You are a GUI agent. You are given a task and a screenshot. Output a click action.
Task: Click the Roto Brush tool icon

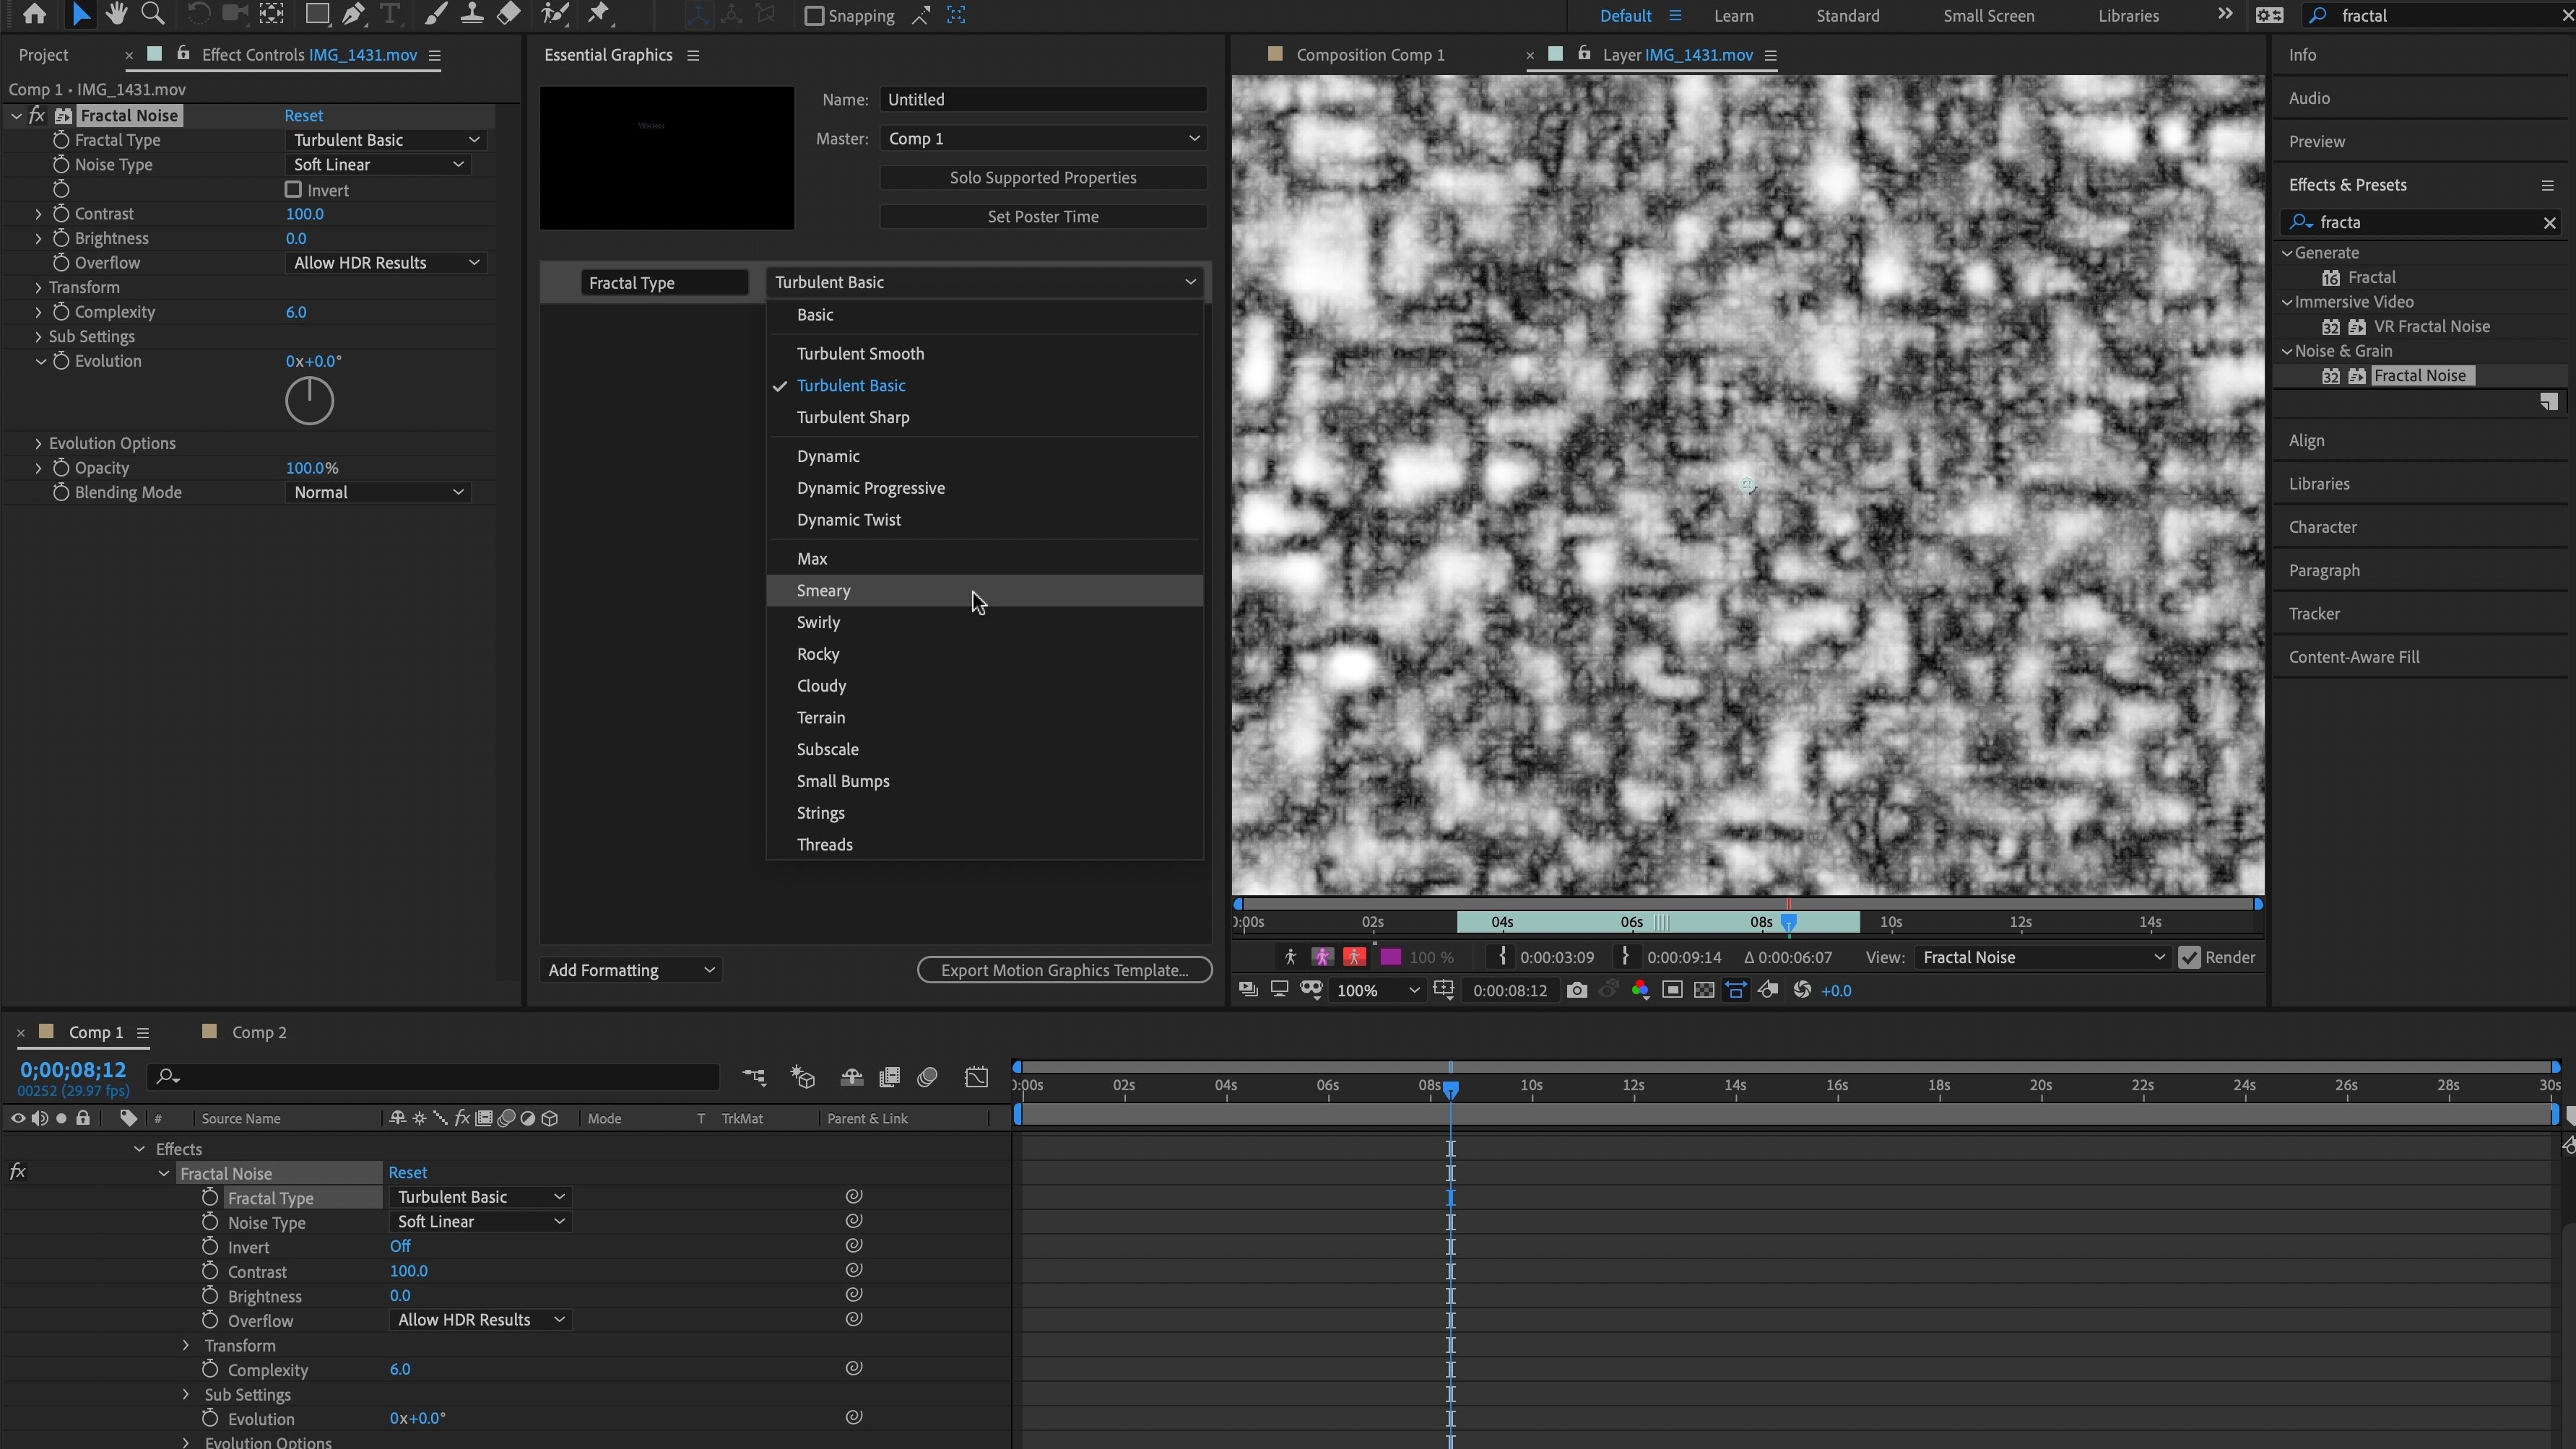(555, 14)
